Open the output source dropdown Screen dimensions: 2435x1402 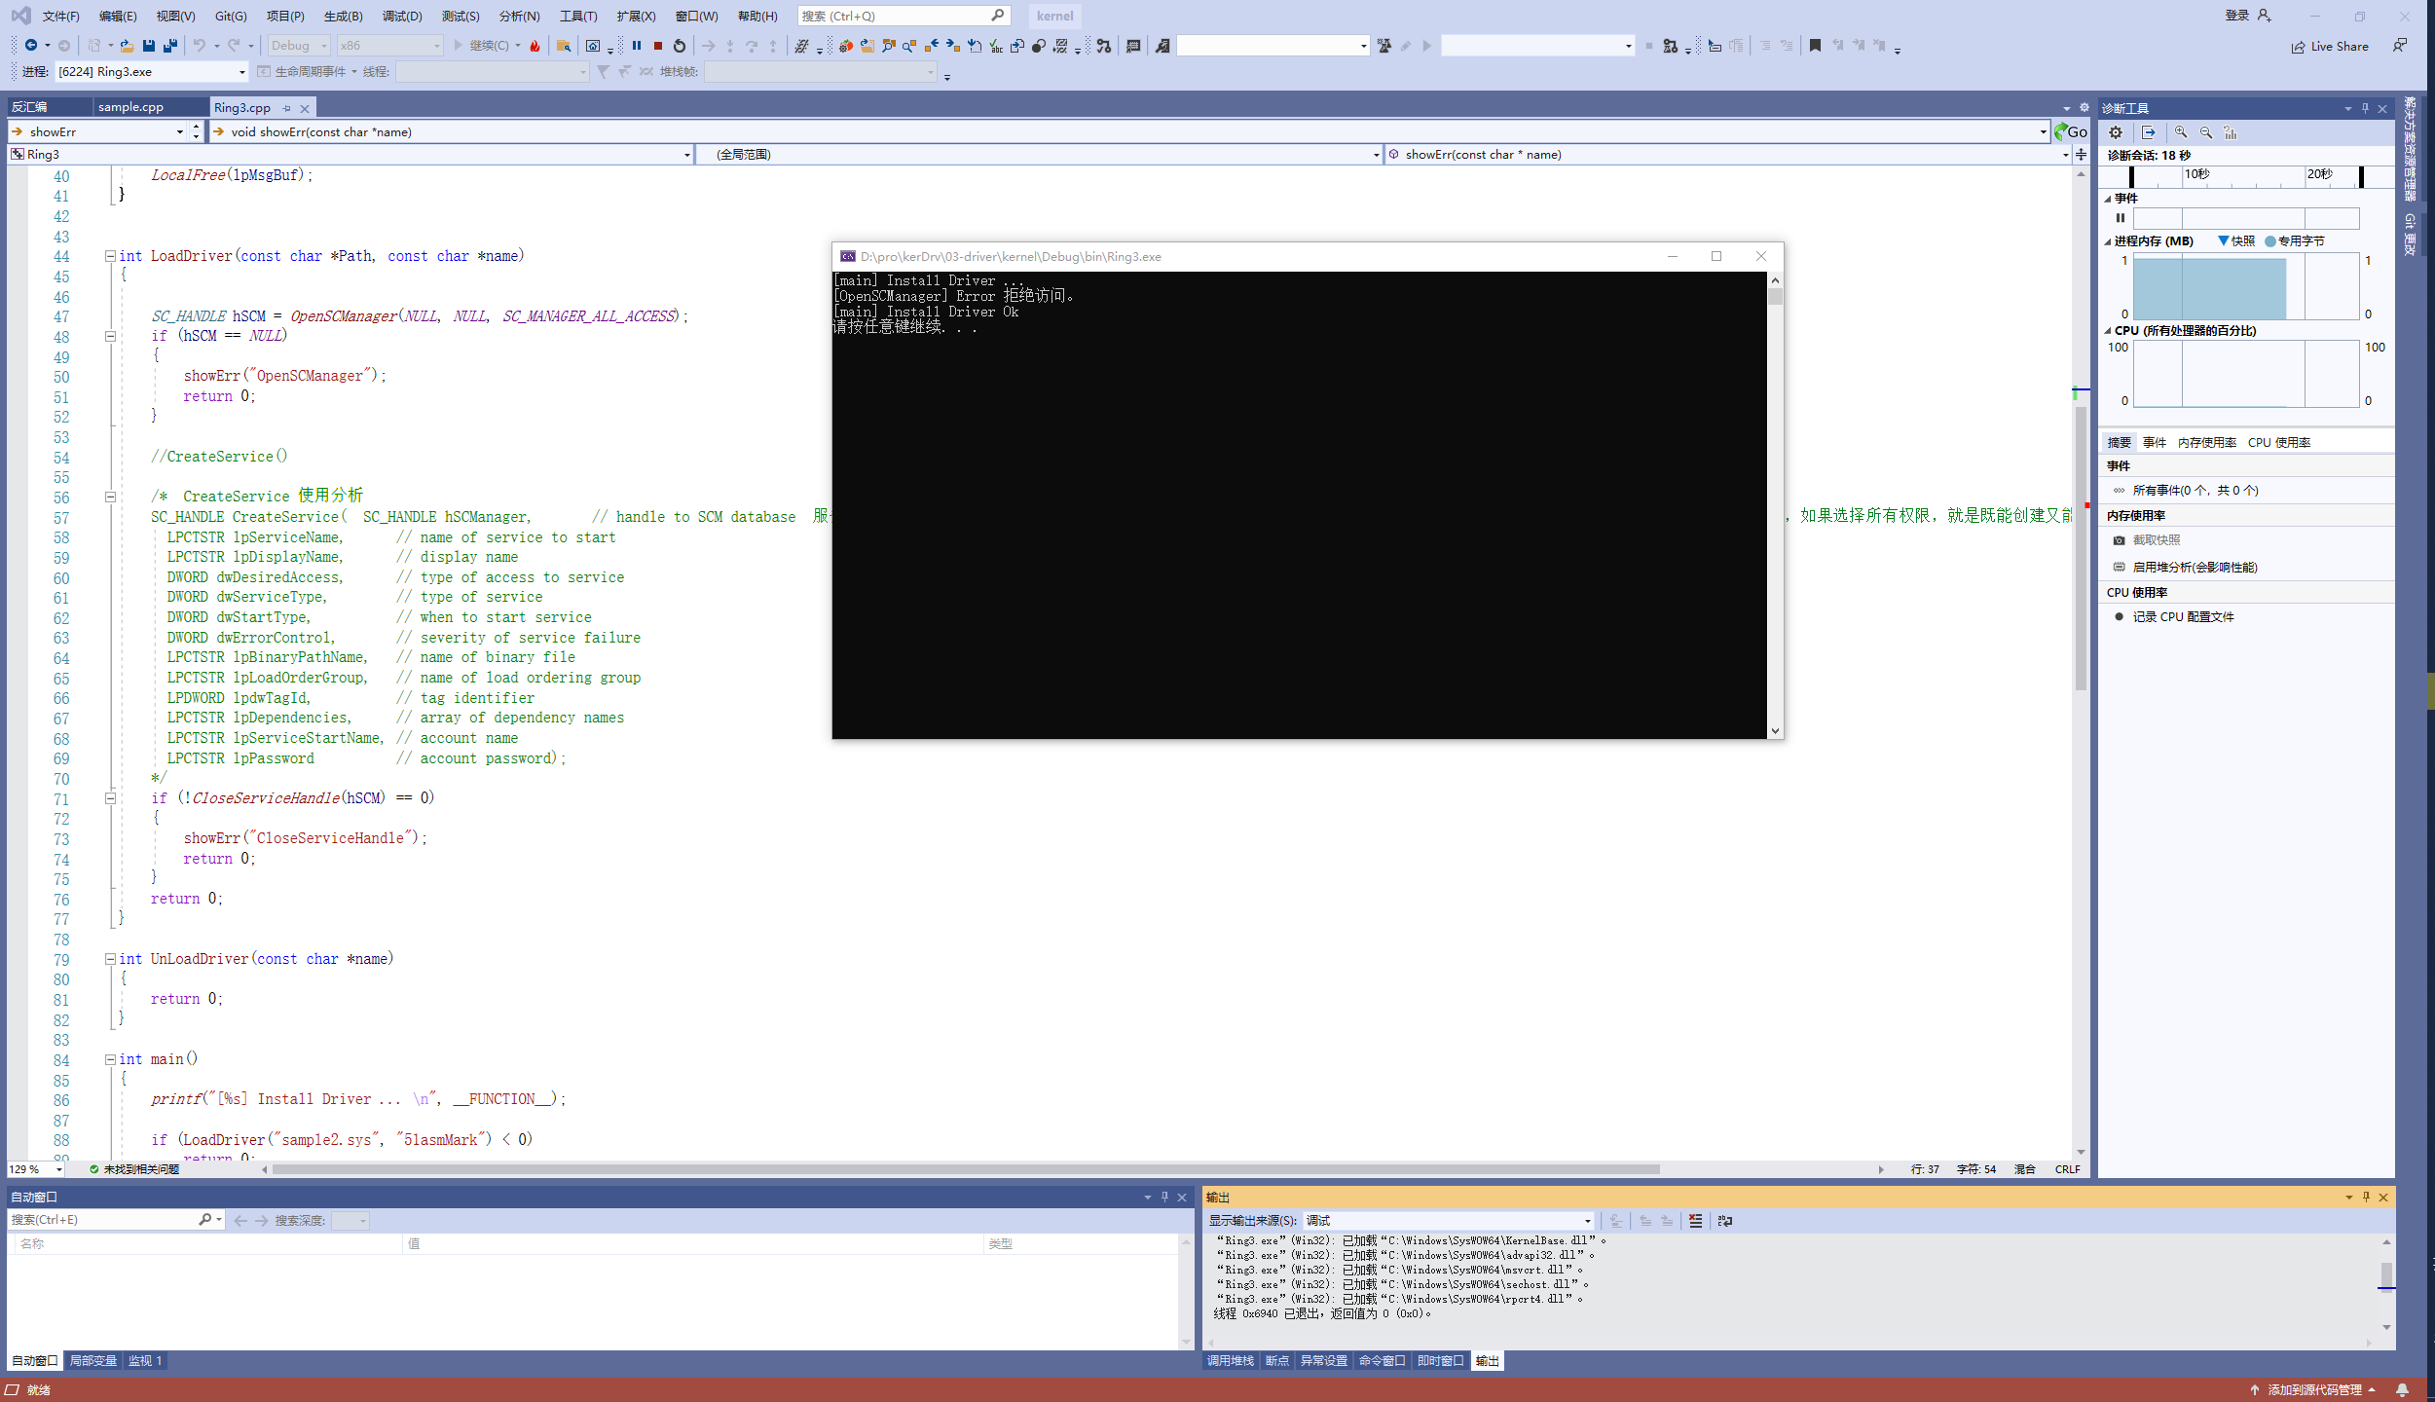click(1587, 1221)
